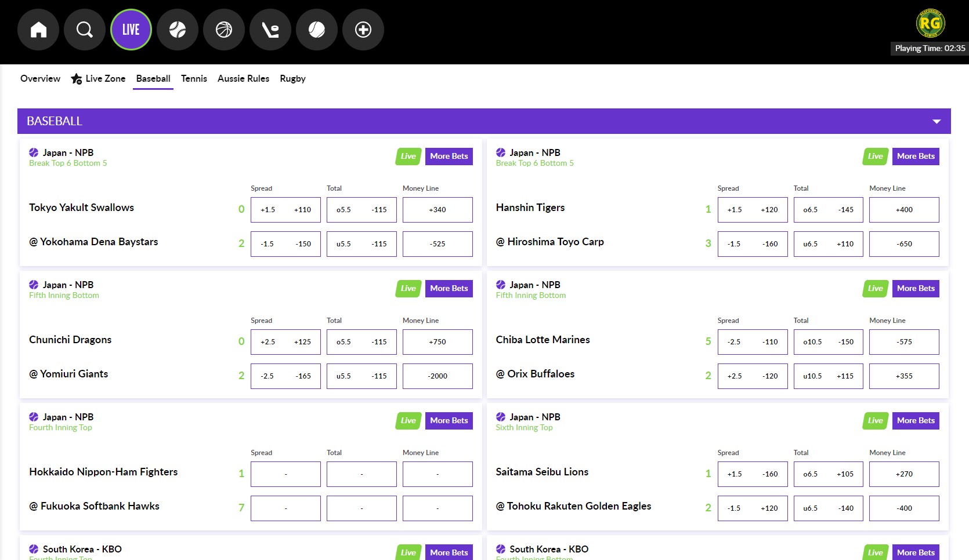Click Live badge on Chiba Lotte Marines game
The image size is (969, 560).
(x=875, y=288)
